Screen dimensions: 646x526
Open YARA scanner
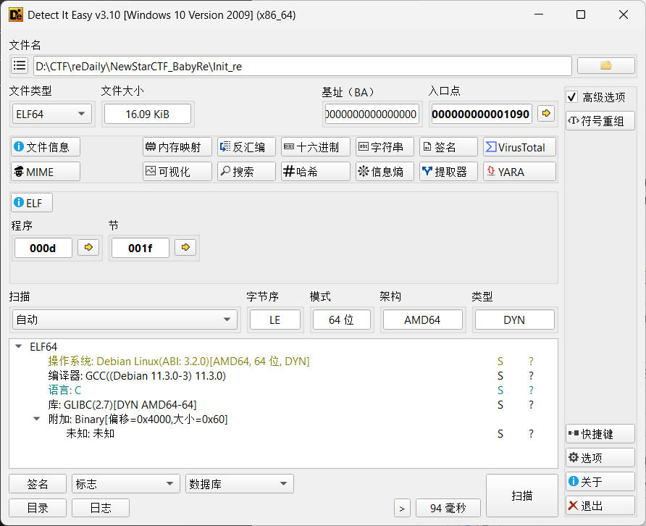(x=519, y=172)
